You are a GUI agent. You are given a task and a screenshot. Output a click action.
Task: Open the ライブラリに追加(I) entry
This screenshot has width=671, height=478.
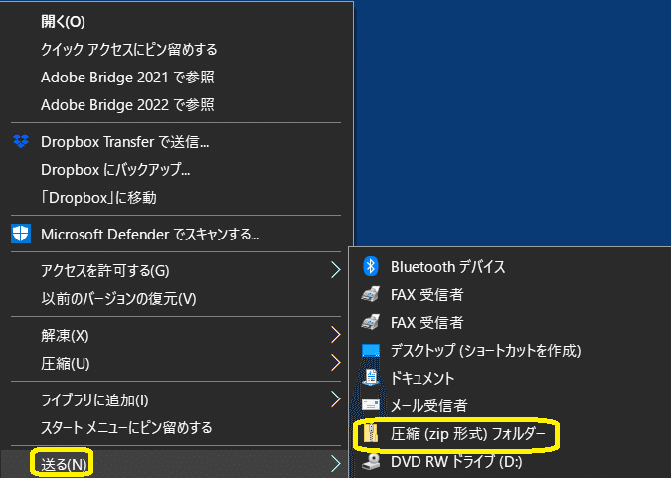tap(94, 399)
